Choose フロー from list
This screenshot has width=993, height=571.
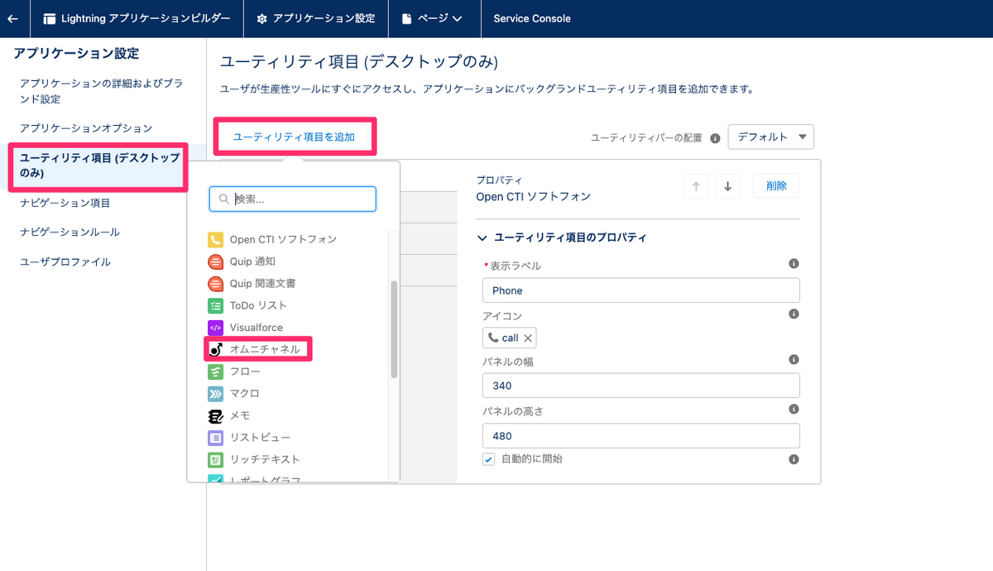point(245,372)
